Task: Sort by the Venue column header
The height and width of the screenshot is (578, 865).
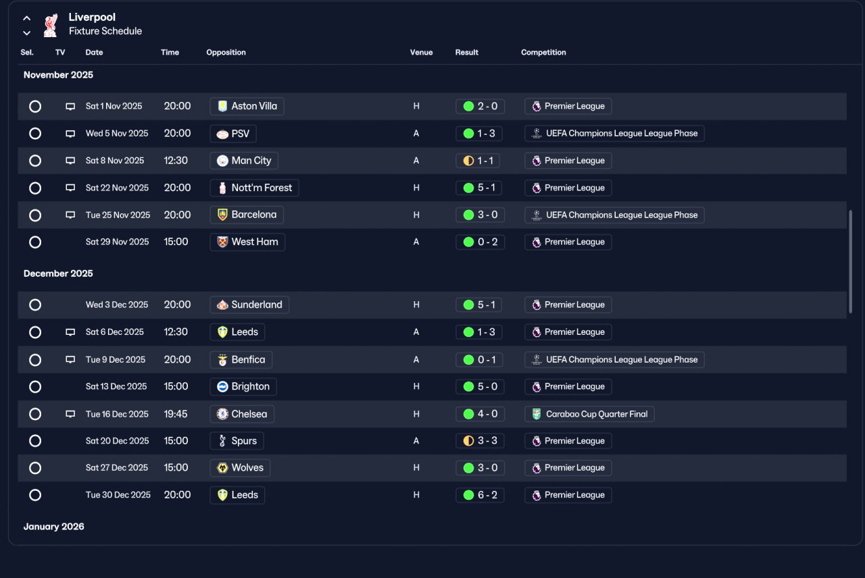Action: tap(421, 53)
